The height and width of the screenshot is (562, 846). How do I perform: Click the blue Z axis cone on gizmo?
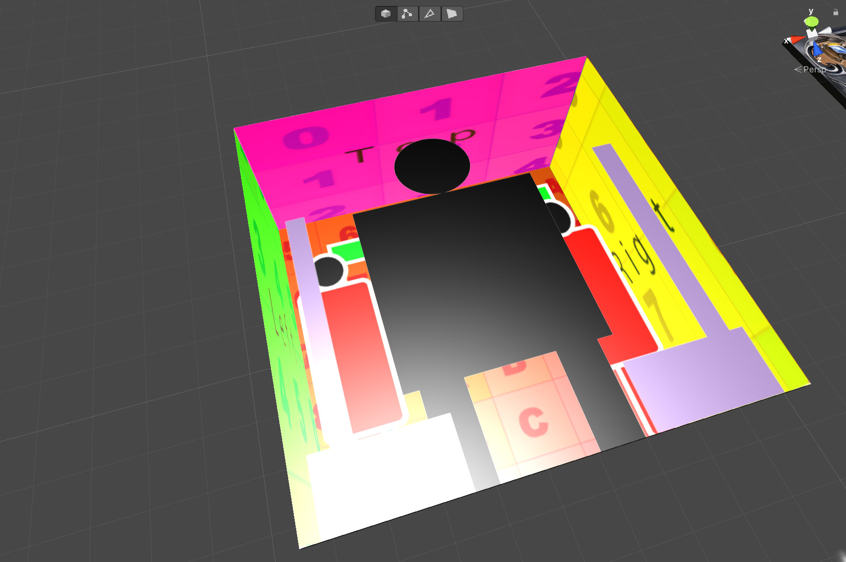point(817,49)
